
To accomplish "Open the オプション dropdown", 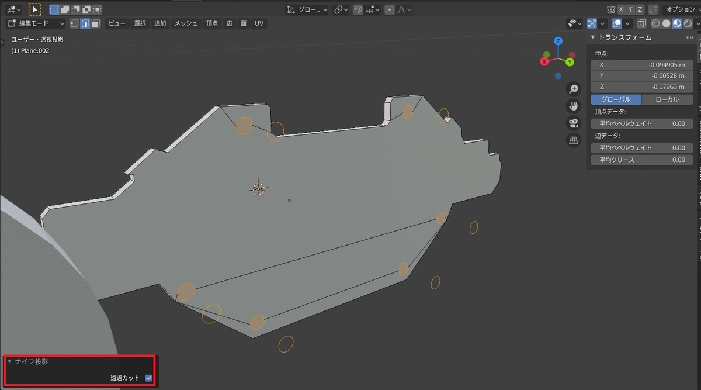I will pos(681,9).
